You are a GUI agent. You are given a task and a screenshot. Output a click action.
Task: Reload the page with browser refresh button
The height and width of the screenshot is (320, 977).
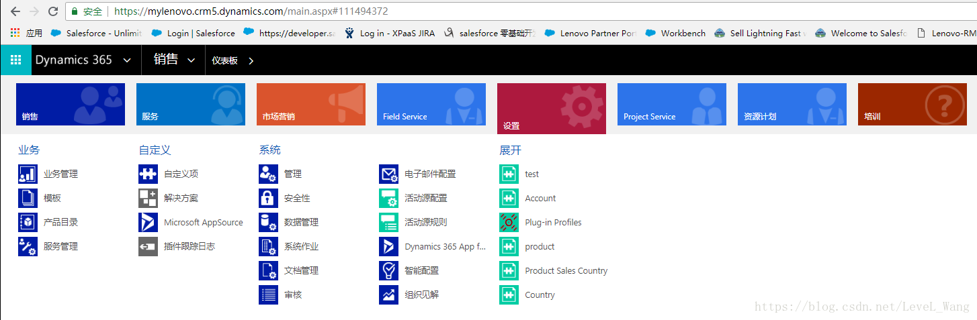[x=53, y=11]
